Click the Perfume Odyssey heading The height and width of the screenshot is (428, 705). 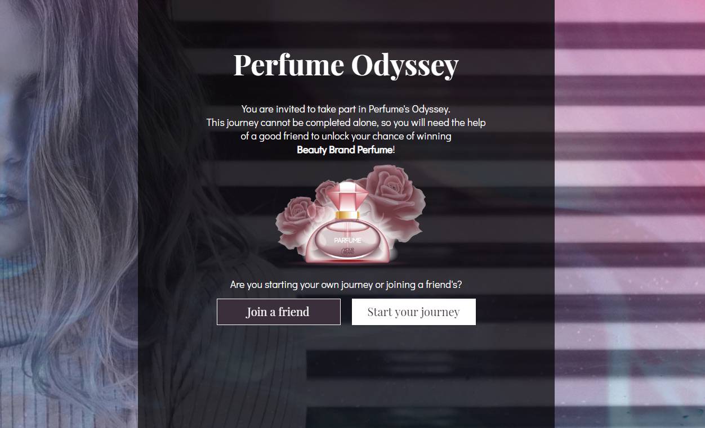tap(346, 64)
